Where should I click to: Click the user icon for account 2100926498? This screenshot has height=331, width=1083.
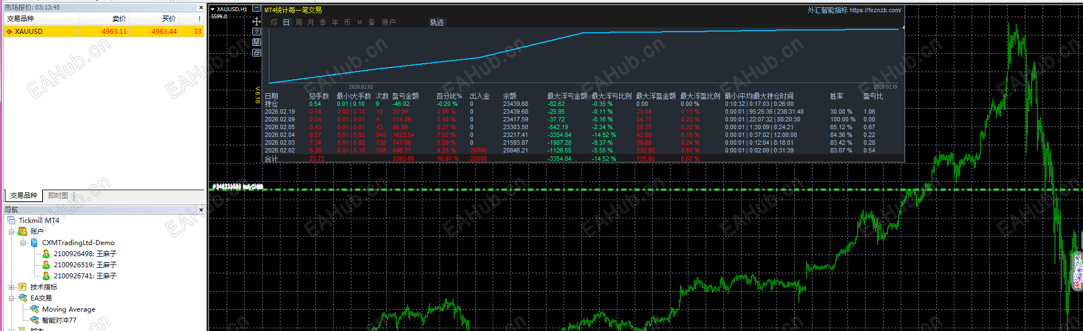point(46,254)
